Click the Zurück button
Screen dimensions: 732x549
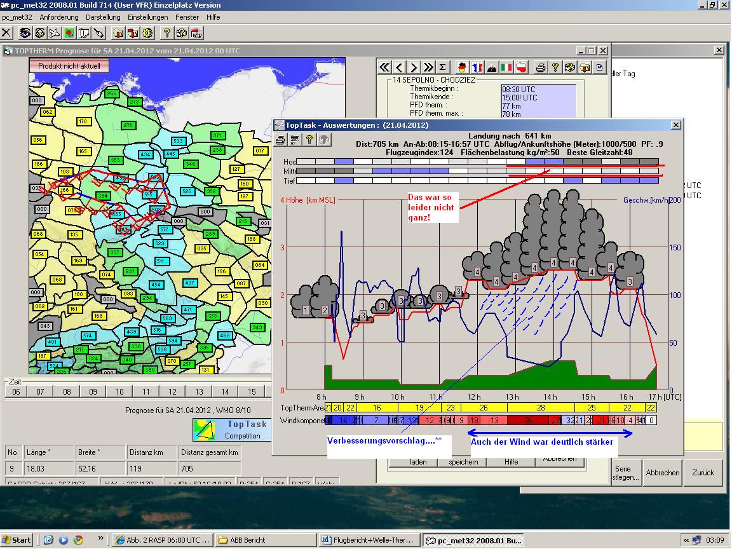click(x=703, y=473)
